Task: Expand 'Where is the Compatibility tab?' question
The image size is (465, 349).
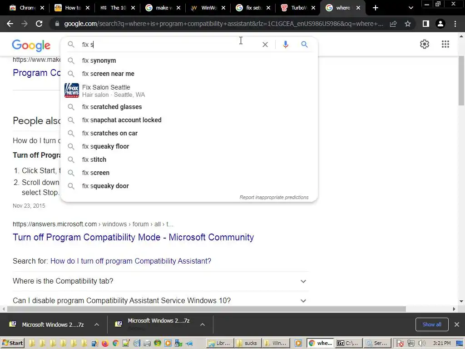Action: click(160, 281)
